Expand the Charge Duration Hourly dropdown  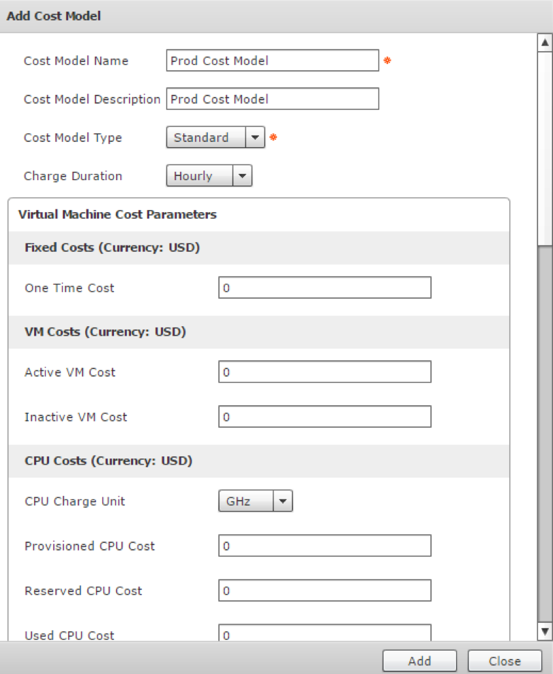pyautogui.click(x=209, y=176)
